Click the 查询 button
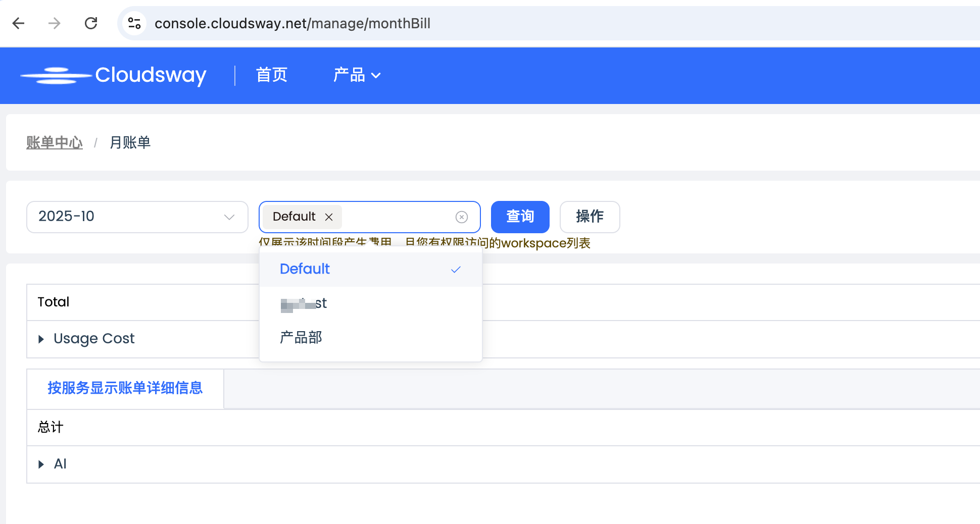The width and height of the screenshot is (980, 524). [x=520, y=217]
